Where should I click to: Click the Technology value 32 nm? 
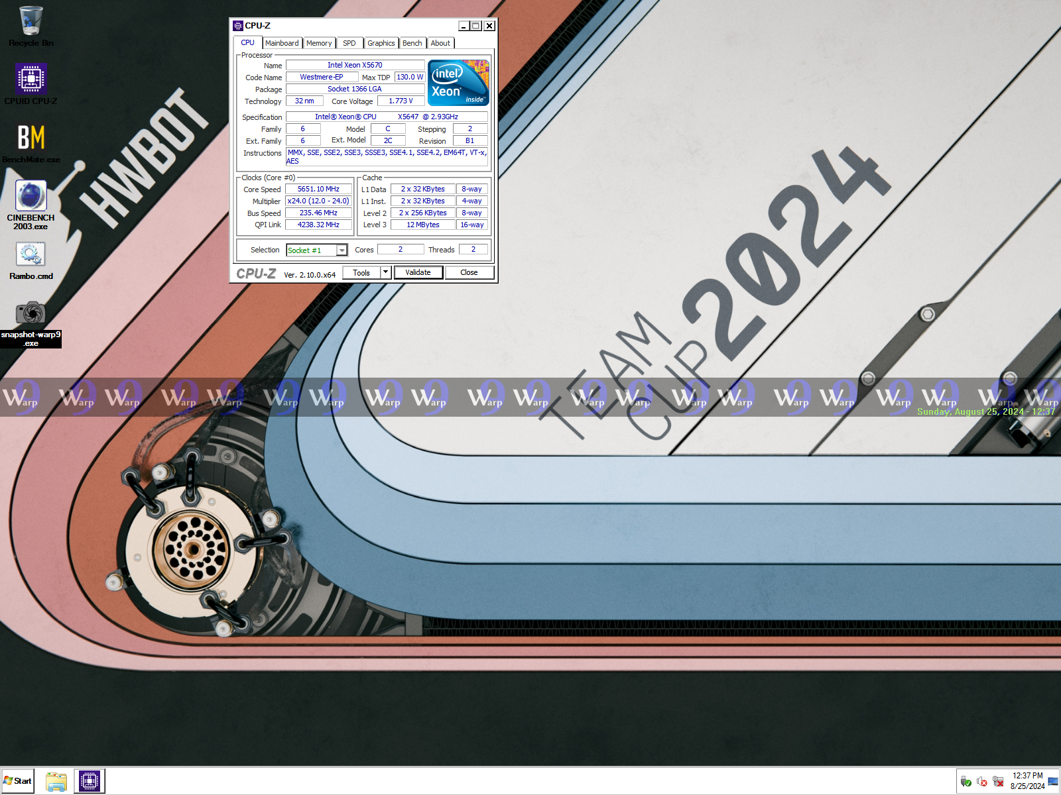304,101
